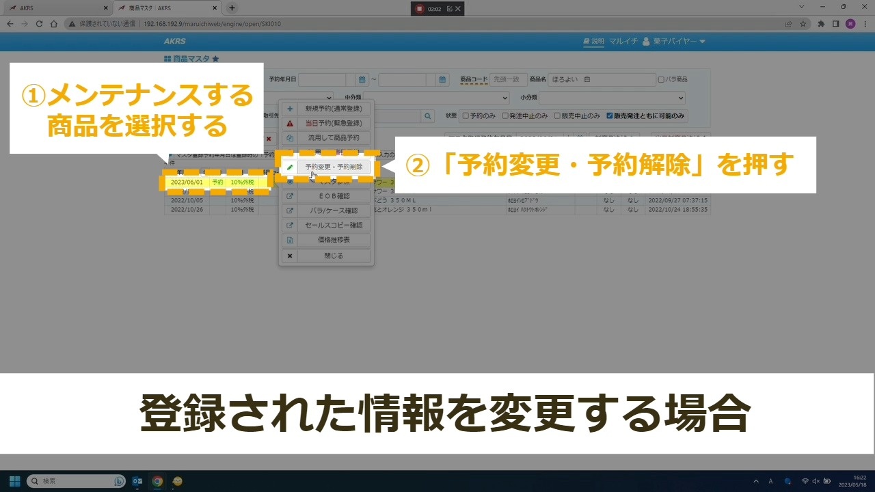Click the magnifier search icon next to 取引先 field
This screenshot has width=875, height=492.
click(427, 116)
